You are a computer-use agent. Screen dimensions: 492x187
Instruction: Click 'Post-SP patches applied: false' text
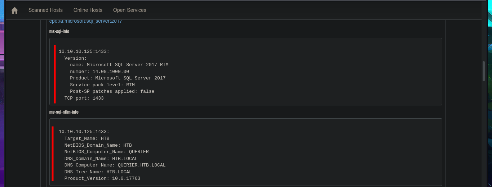coord(112,91)
